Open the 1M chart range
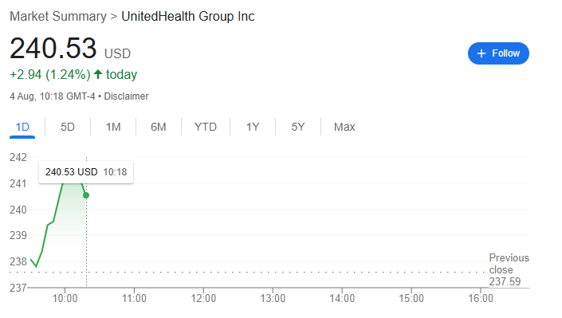562x318 pixels. [x=113, y=127]
